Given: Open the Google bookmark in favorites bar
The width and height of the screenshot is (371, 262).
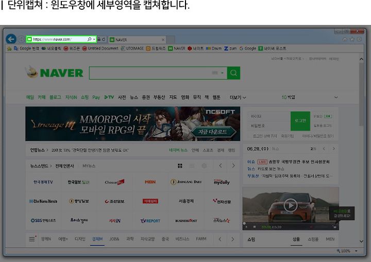Looking at the screenshot, I should click(248, 48).
